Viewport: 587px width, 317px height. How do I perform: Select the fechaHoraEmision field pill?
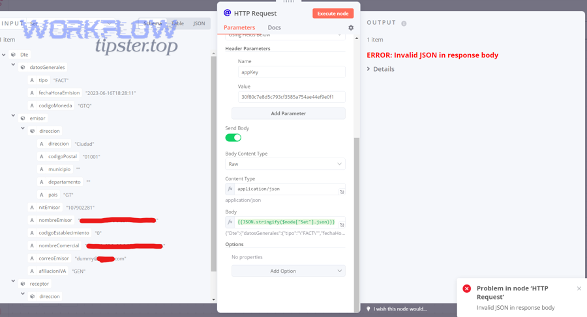click(x=55, y=92)
